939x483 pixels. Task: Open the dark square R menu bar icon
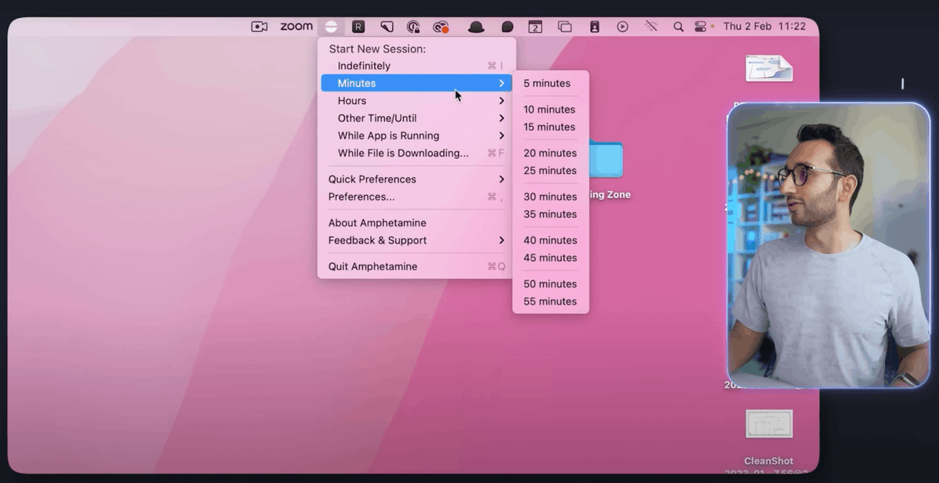[358, 27]
